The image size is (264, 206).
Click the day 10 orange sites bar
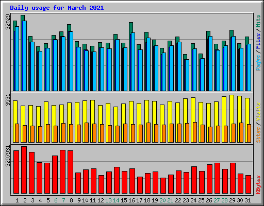pyautogui.click(x=87, y=132)
